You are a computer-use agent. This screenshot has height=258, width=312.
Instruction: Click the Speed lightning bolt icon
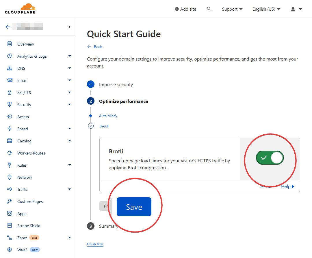pos(10,129)
